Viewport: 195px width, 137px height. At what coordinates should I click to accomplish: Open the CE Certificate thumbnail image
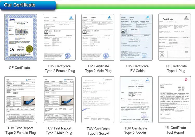point(21,37)
